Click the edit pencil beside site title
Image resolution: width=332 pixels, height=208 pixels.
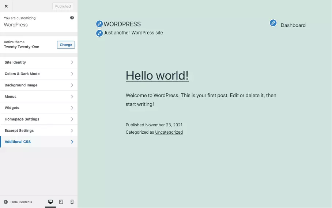click(x=99, y=24)
